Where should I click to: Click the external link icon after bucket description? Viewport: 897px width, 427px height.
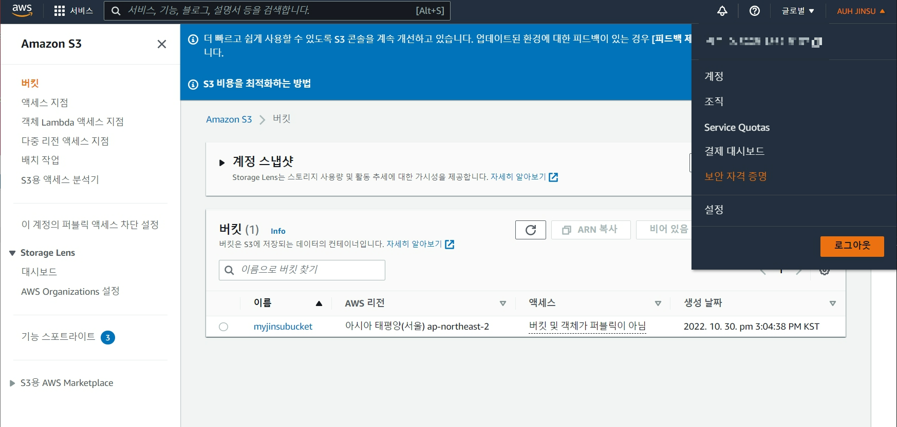pos(450,245)
